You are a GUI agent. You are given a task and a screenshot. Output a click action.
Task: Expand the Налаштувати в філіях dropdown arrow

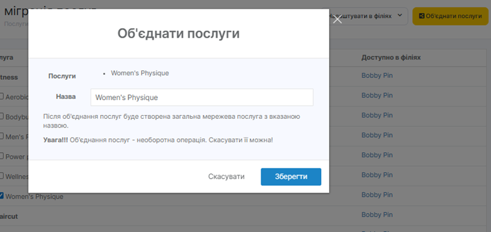click(x=400, y=15)
